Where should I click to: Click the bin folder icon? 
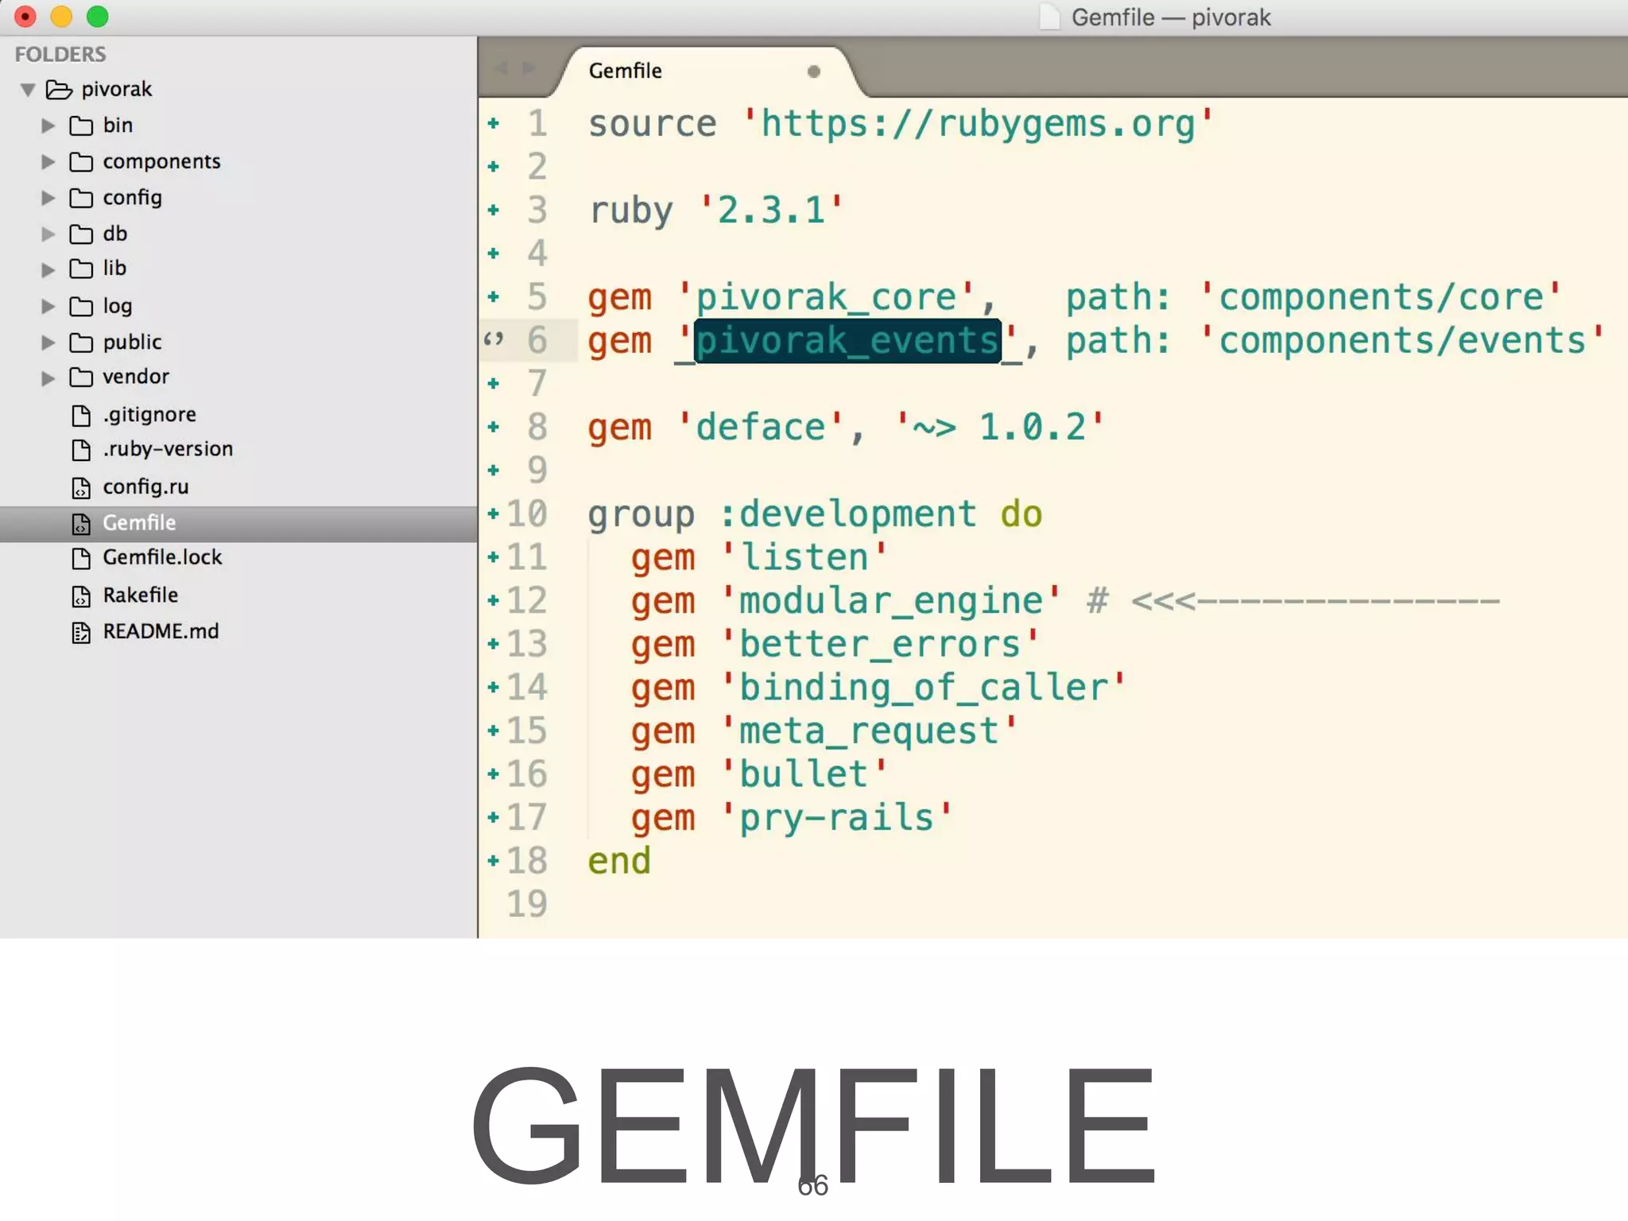(81, 126)
